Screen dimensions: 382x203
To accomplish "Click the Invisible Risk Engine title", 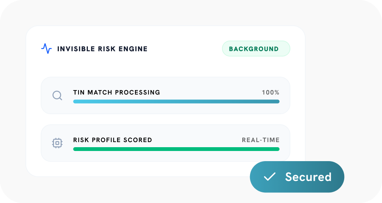I will (x=102, y=49).
